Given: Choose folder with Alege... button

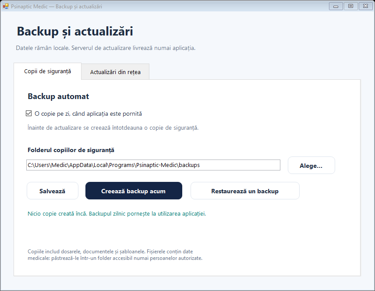Looking at the screenshot, I should [x=311, y=165].
